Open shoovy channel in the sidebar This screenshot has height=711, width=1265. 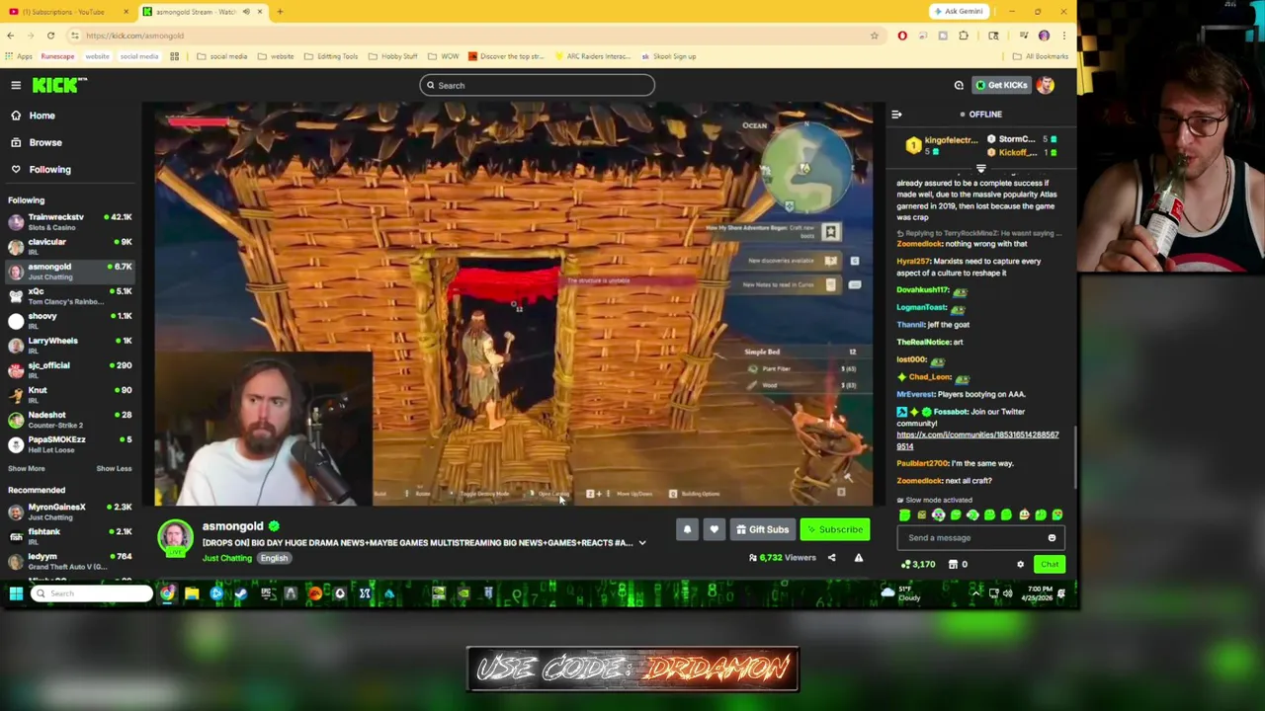click(69, 320)
